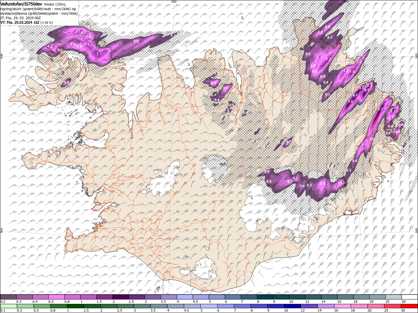The height and width of the screenshot is (313, 418).
Task: Pick the deep blue lower swatch at 10
Action: [292, 306]
